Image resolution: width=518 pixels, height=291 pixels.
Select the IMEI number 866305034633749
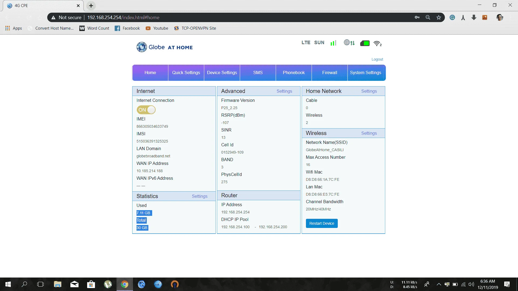click(x=152, y=126)
